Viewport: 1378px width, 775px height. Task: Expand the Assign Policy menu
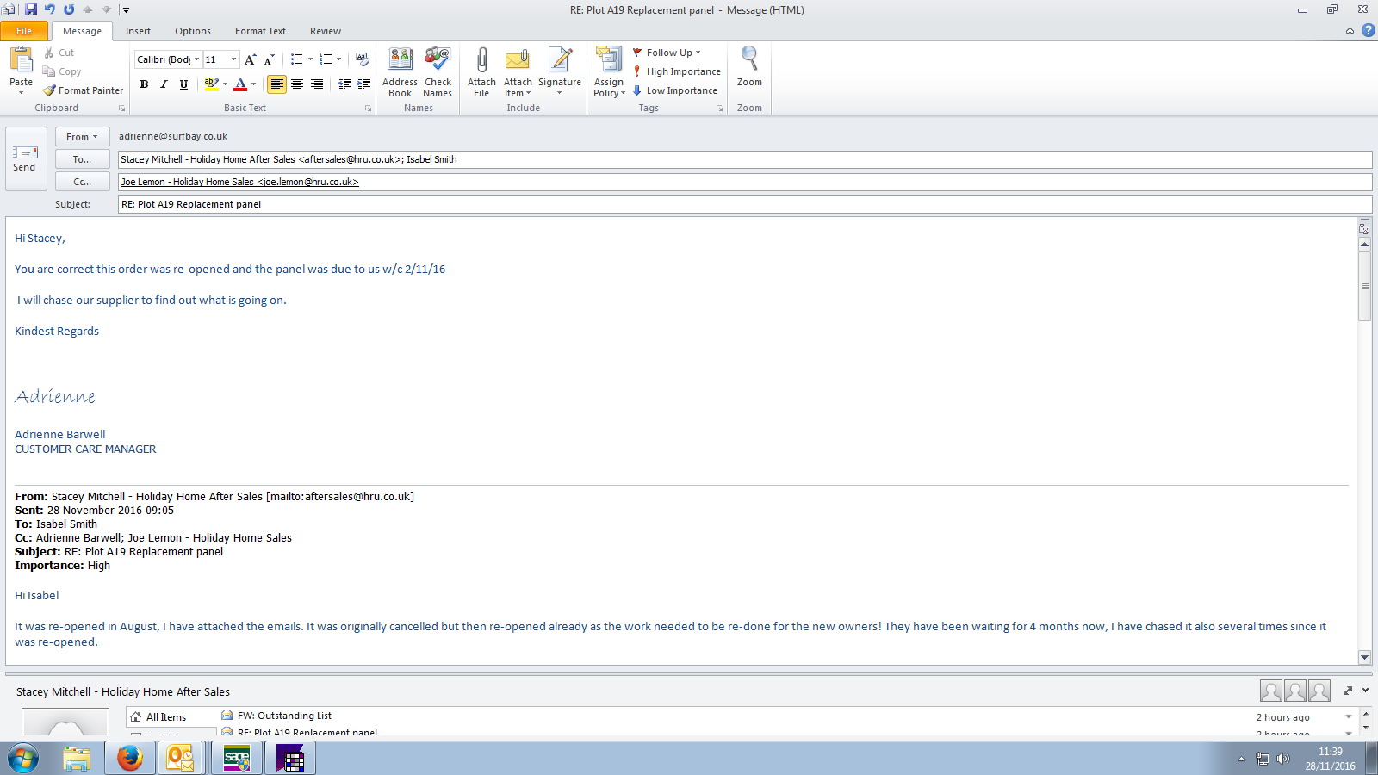click(609, 72)
